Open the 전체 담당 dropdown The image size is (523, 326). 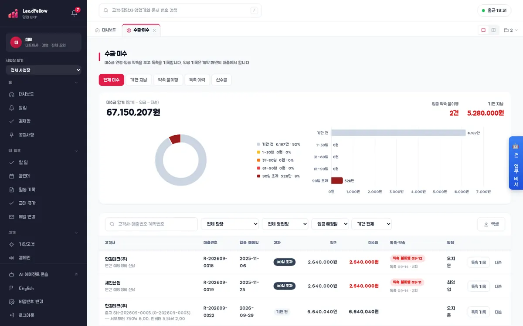pos(230,224)
